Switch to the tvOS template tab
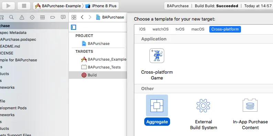This screenshot has width=273, height=136. click(x=180, y=29)
